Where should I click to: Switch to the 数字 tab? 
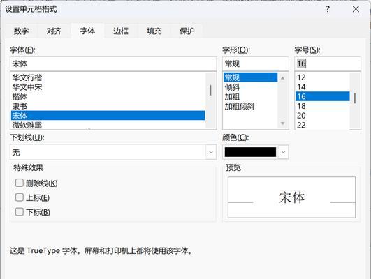[x=21, y=31]
